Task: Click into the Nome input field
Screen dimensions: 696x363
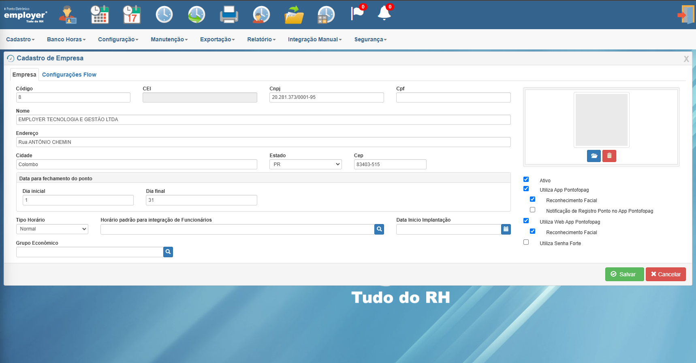Action: click(263, 120)
